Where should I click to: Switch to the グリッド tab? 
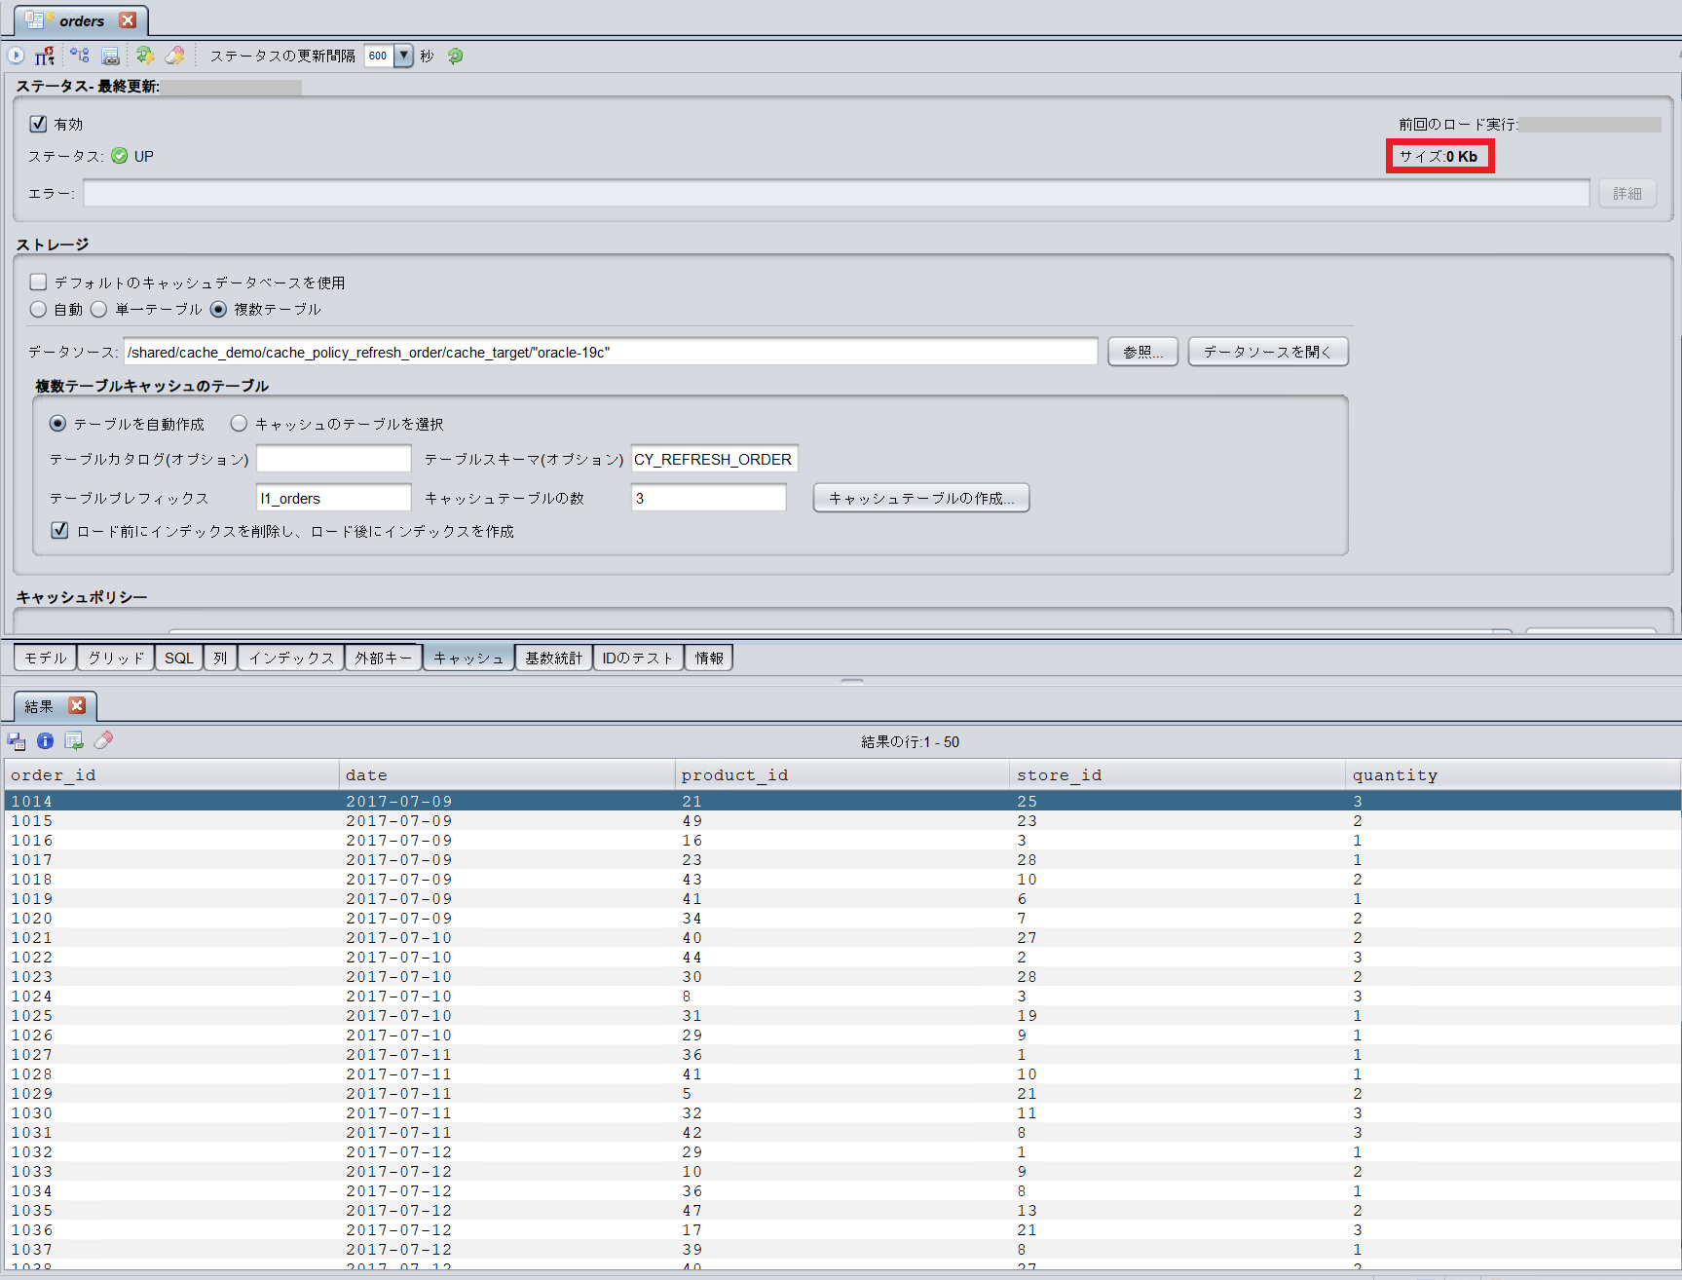point(116,659)
